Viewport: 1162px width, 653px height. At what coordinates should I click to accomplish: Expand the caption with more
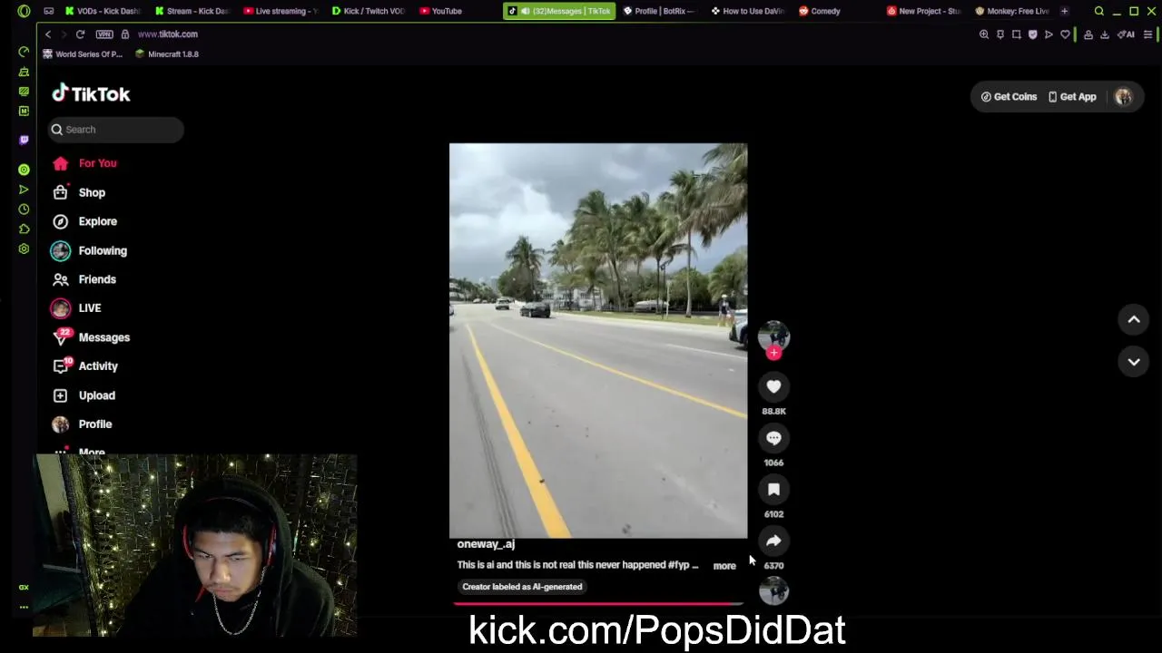pos(724,566)
